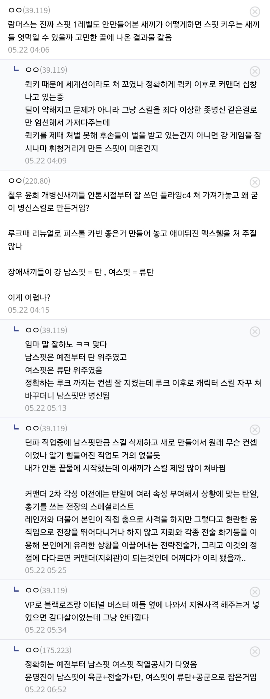Click the delete icon on the 05:13 reply
270x699 pixels.
pyautogui.click(x=255, y=331)
